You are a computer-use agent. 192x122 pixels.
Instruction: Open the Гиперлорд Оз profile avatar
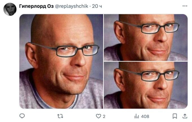(x=10, y=9)
